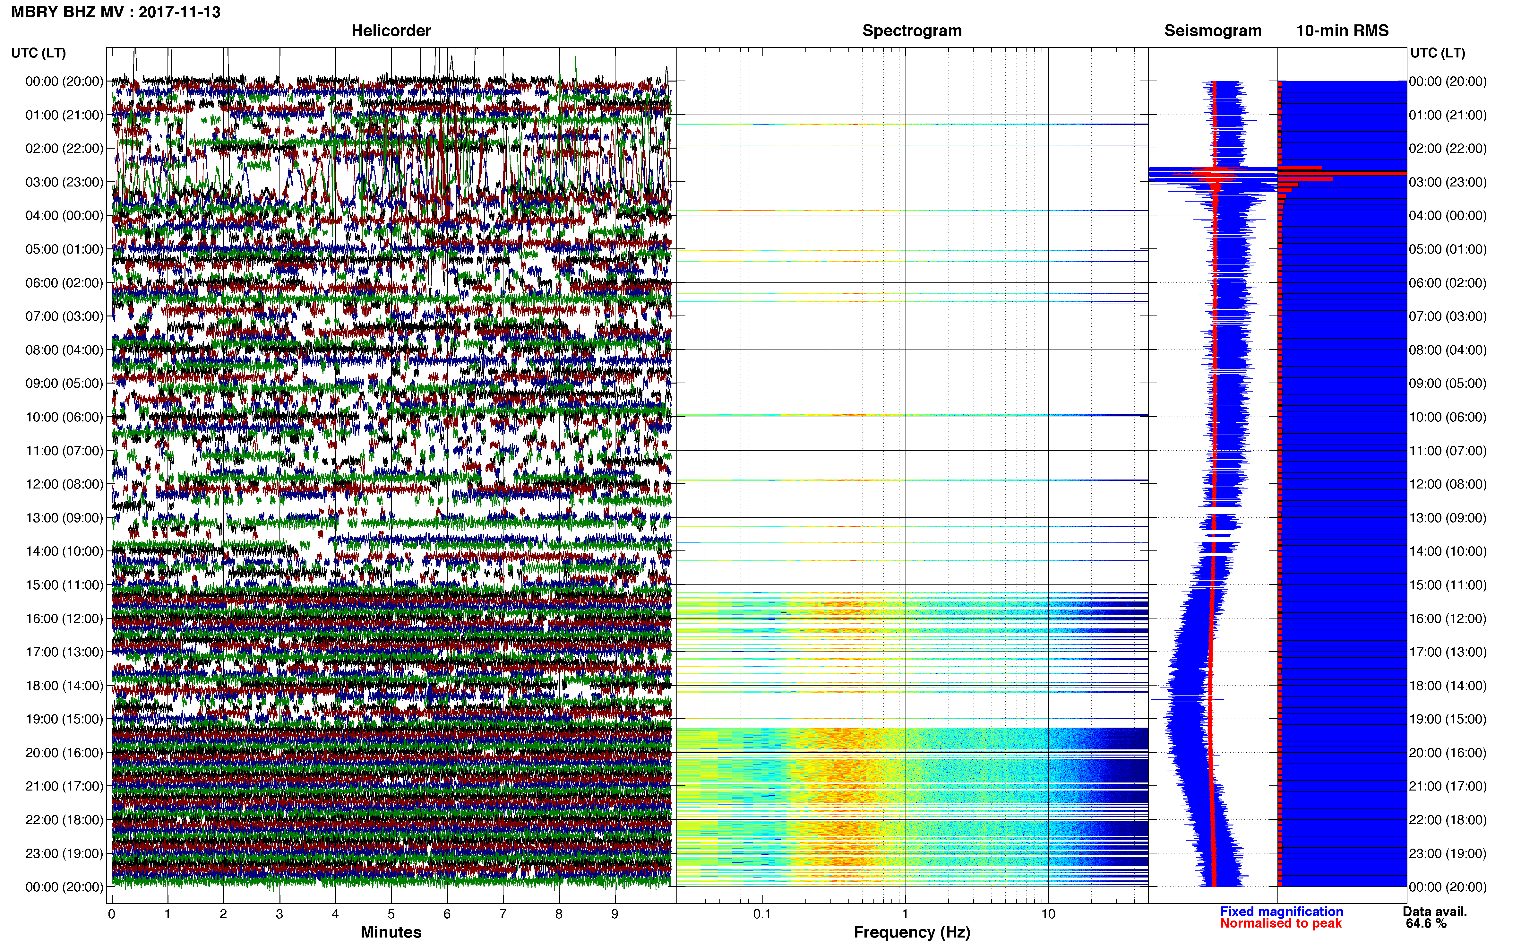
Task: Click the 'Spectrogram' panel heading
Action: 912,30
